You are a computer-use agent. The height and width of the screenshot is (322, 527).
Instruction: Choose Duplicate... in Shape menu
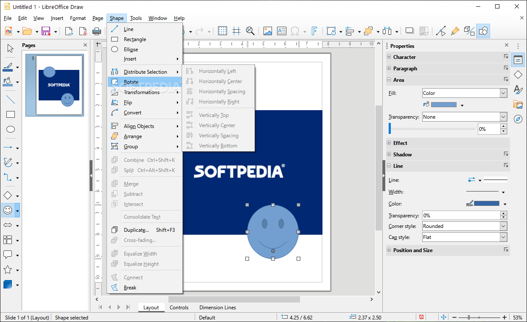[x=145, y=230]
